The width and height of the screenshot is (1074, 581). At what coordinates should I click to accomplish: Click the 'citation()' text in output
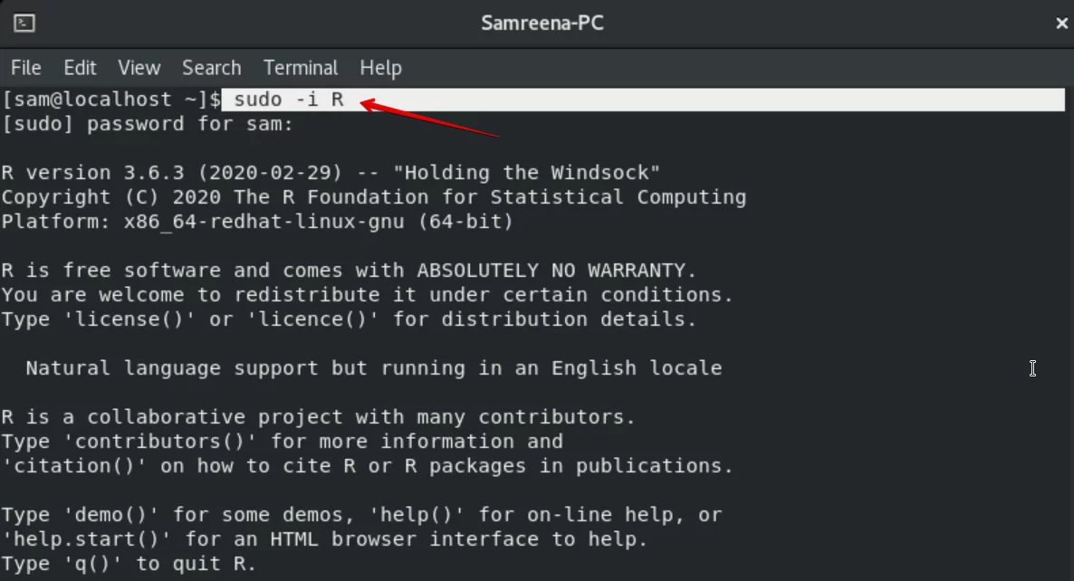[x=74, y=466]
